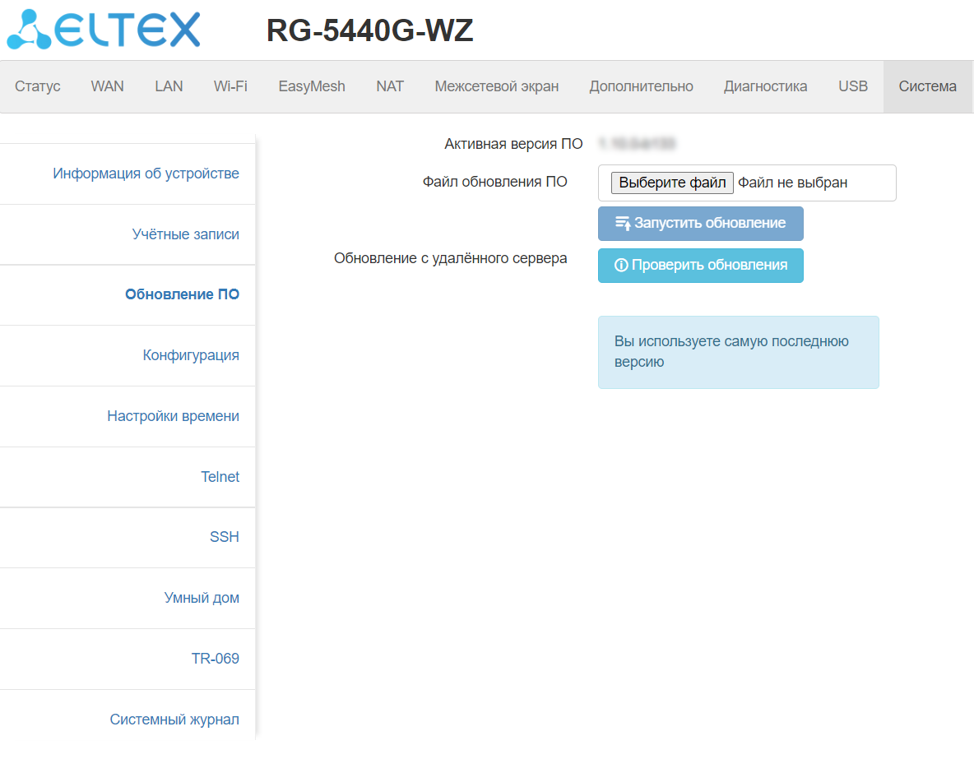The image size is (974, 759).
Task: Click the Eltex logo
Action: (103, 30)
